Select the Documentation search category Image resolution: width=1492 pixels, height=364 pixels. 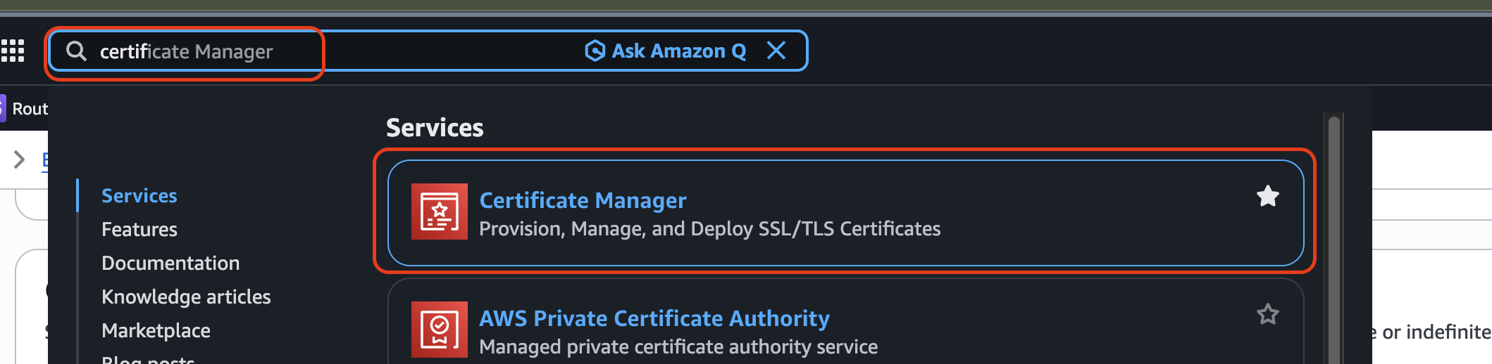coord(170,263)
